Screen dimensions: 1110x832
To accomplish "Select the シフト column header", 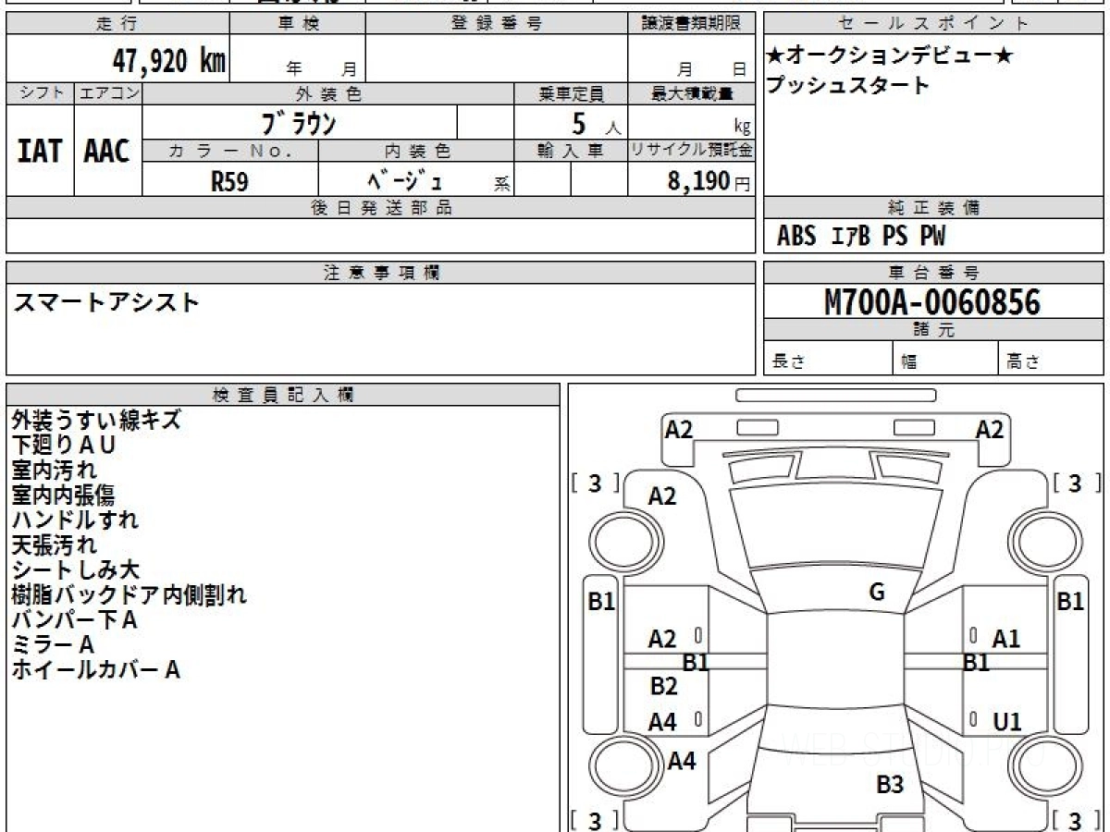I will point(41,93).
